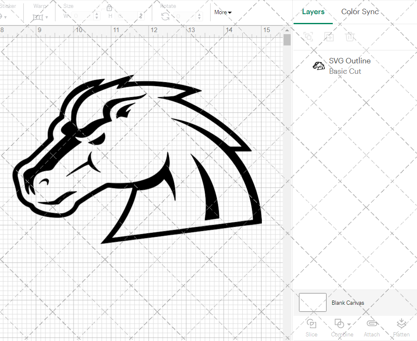Image resolution: width=417 pixels, height=341 pixels.
Task: Open the More options dropdown
Action: click(223, 12)
